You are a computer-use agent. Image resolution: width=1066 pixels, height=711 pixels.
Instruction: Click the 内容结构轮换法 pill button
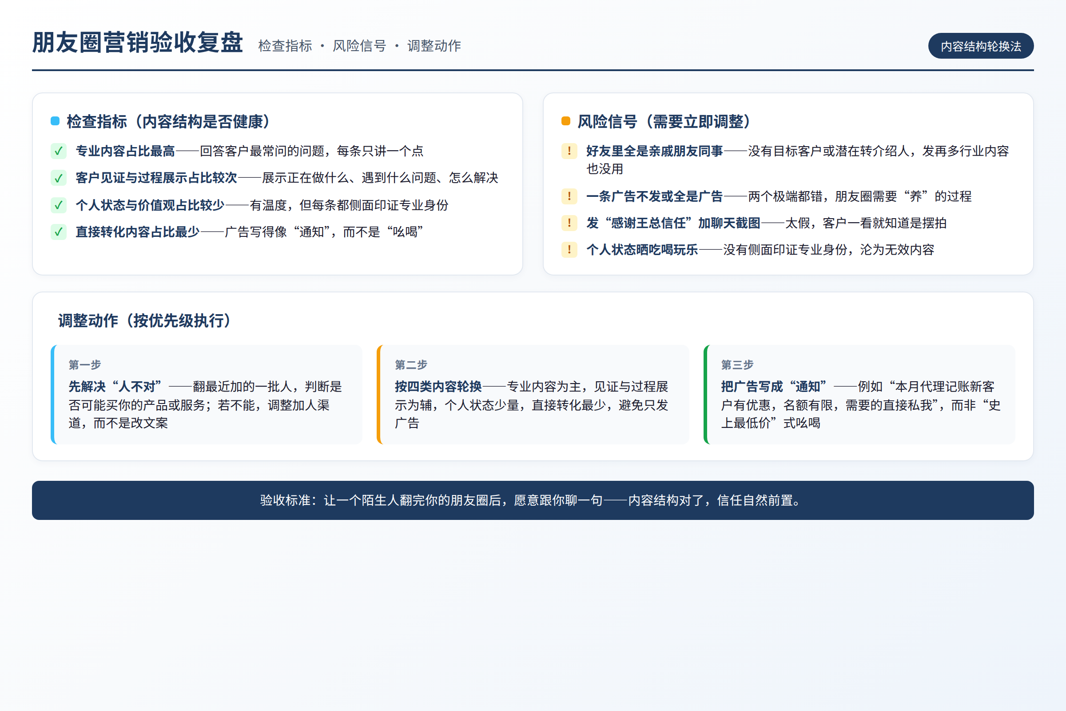click(981, 46)
